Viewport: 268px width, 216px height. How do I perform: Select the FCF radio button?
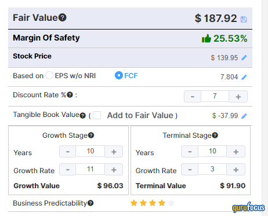tap(119, 75)
